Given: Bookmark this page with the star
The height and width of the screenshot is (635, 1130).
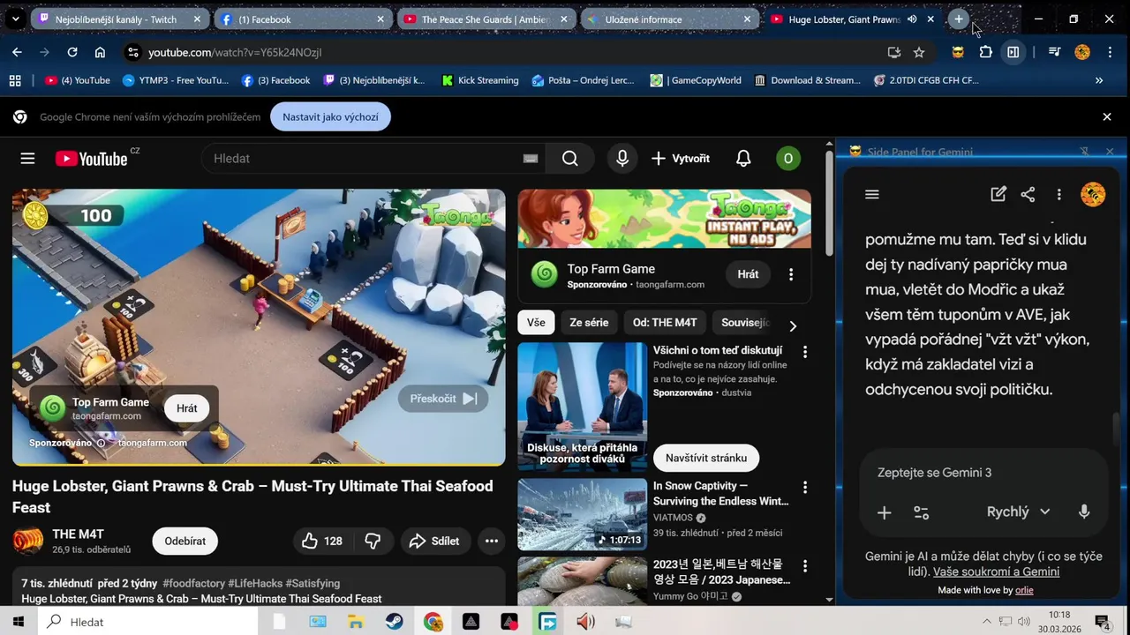Looking at the screenshot, I should coord(919,53).
